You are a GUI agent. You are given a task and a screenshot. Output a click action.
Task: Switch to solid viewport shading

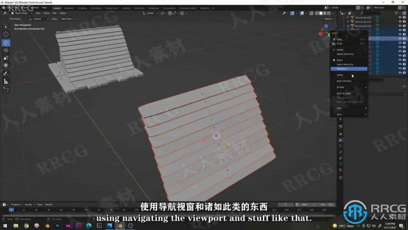[320, 13]
